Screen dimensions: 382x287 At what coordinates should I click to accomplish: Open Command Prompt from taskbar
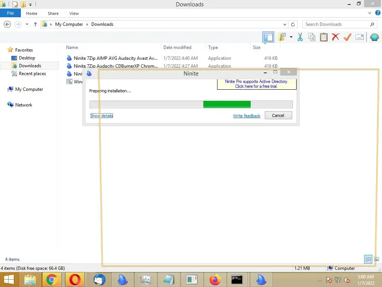(237, 280)
